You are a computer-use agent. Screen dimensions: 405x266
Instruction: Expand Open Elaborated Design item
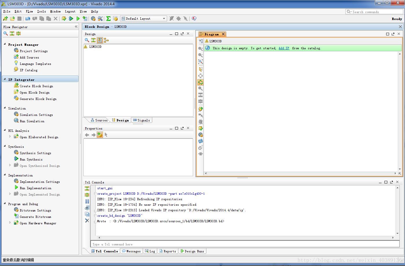pos(10,136)
